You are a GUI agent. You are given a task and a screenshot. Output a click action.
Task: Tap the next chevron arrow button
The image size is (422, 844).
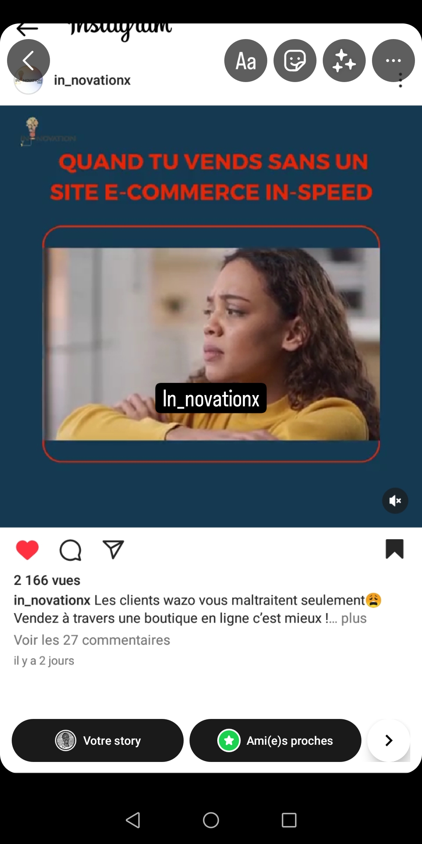pos(389,740)
